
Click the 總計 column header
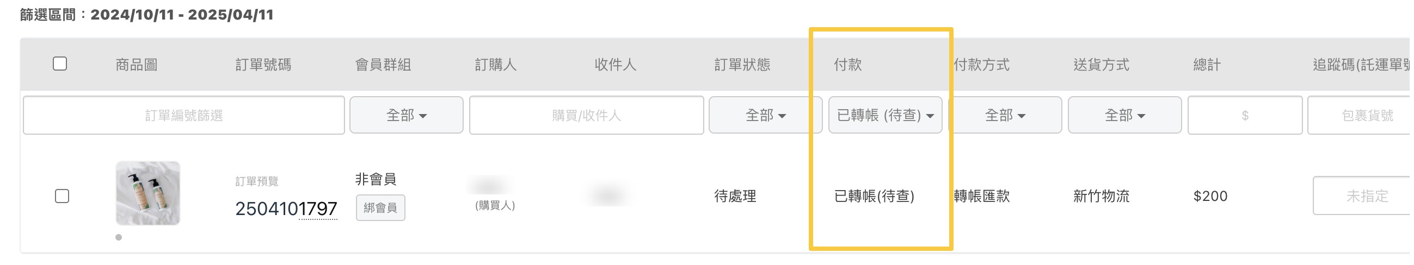coord(1207,65)
